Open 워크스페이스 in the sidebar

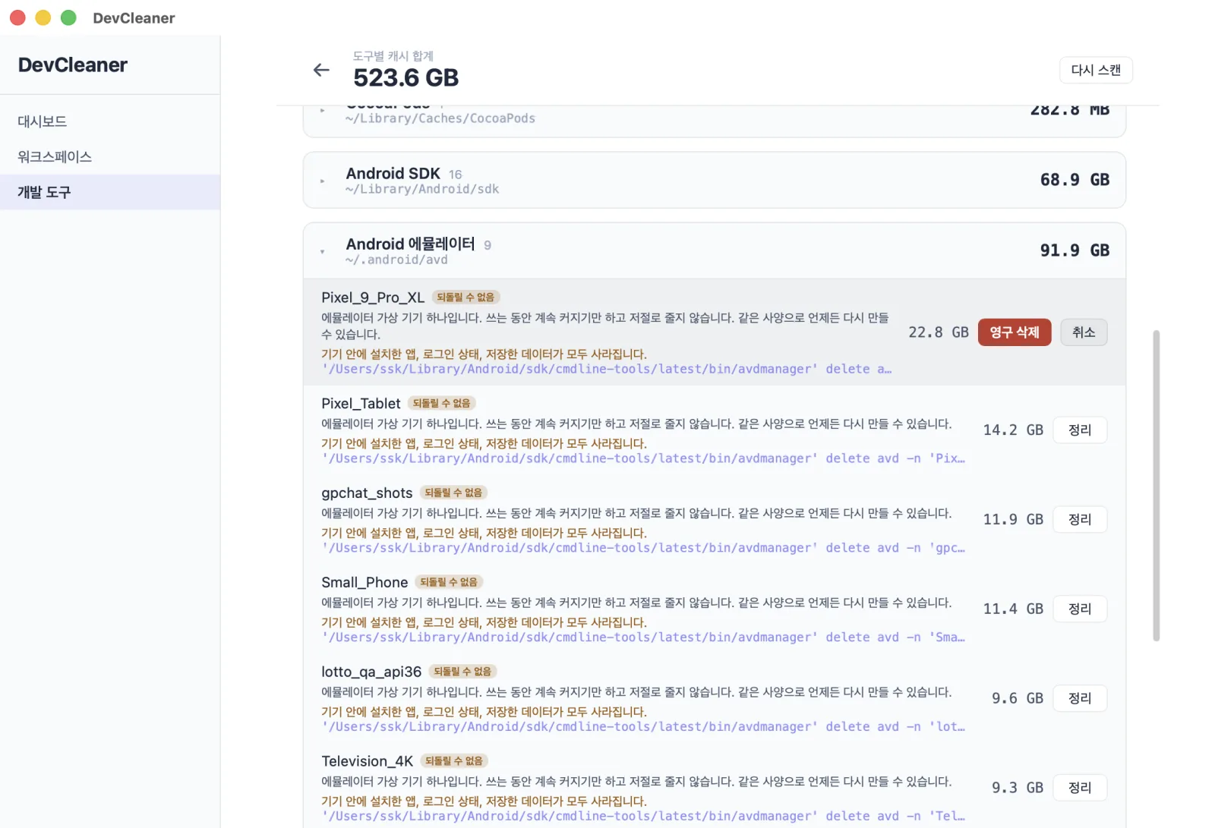(110, 157)
